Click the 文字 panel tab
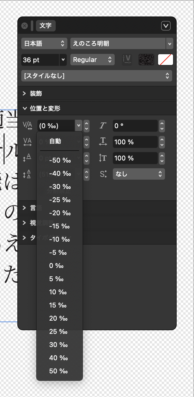194x397 pixels. coord(46,26)
